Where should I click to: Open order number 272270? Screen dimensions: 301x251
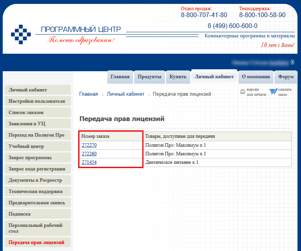[89, 145]
